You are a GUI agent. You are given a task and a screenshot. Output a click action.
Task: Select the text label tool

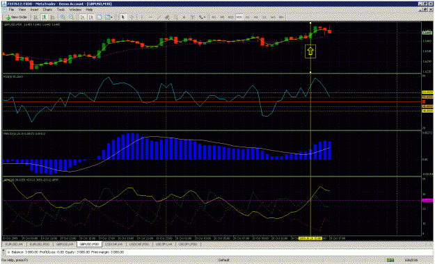(x=192, y=17)
